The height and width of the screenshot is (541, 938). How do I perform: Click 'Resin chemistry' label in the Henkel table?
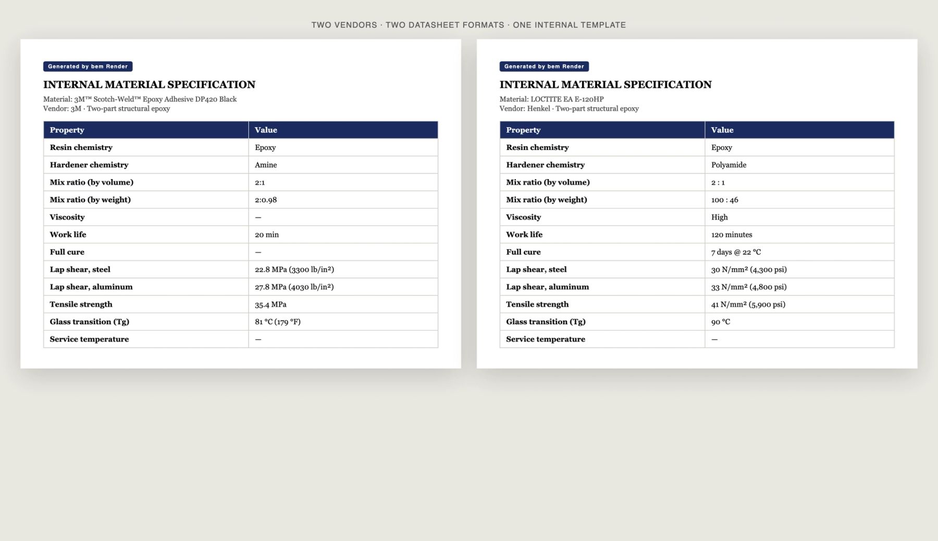click(x=537, y=147)
